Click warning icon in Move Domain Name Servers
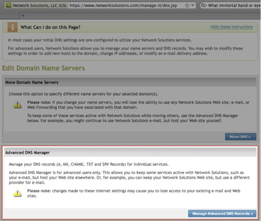 point(17,105)
